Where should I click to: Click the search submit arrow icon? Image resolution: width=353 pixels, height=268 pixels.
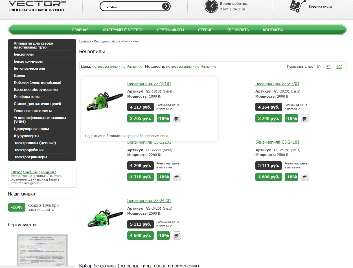point(166,6)
